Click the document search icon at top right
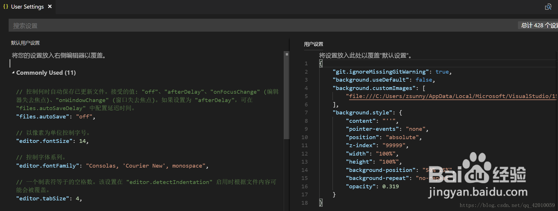Screen dimensions: 558x211 [548, 7]
